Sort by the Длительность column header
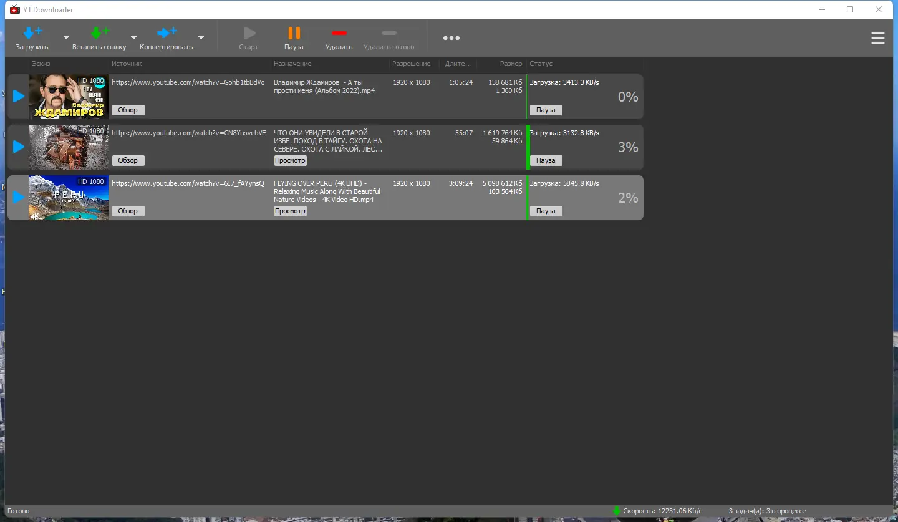The image size is (898, 522). coord(458,64)
